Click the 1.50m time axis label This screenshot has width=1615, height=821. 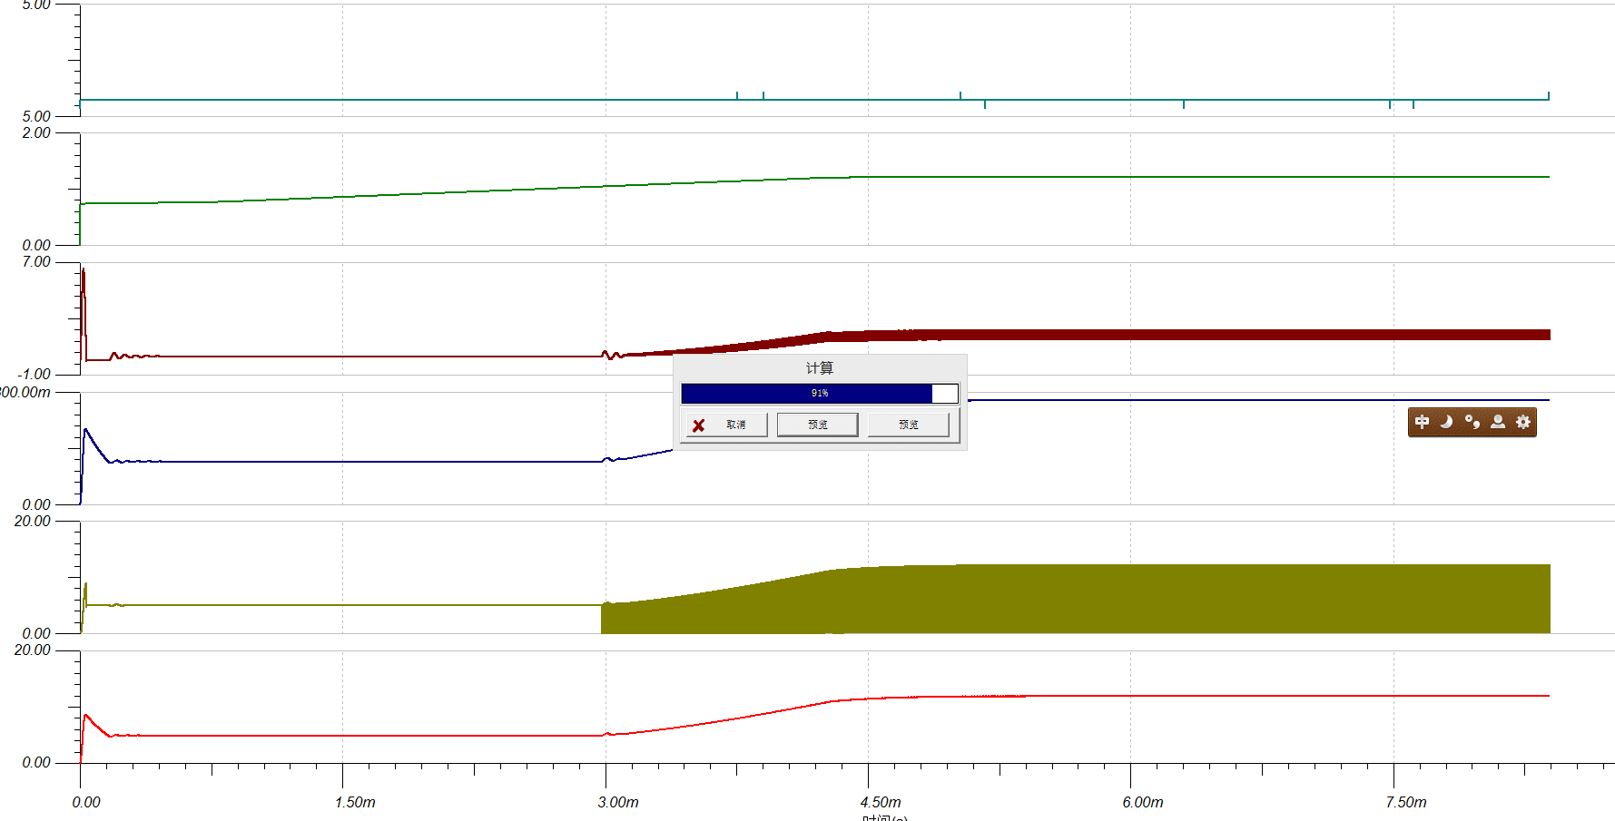(355, 802)
